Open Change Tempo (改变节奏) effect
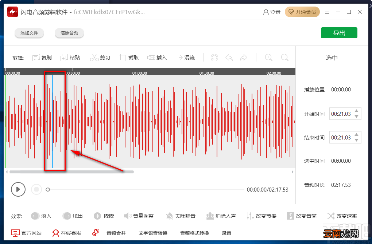The height and width of the screenshot is (244, 372). coord(261,216)
